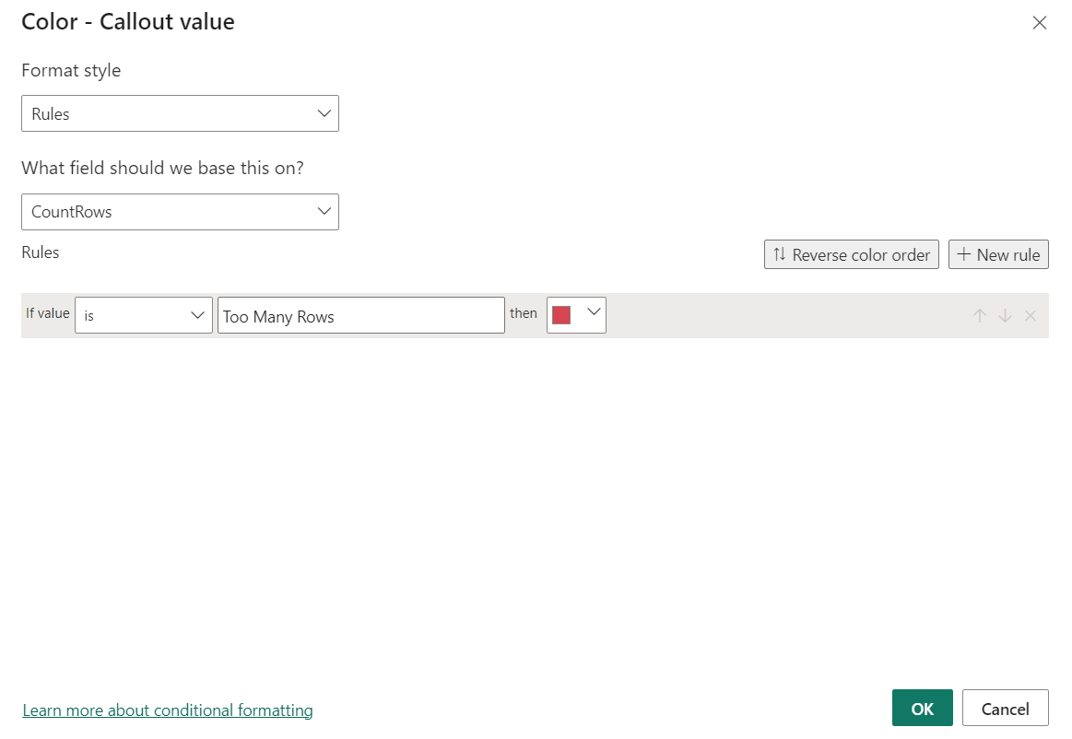Click the Too Many Rows value field
The image size is (1072, 739).
[361, 315]
